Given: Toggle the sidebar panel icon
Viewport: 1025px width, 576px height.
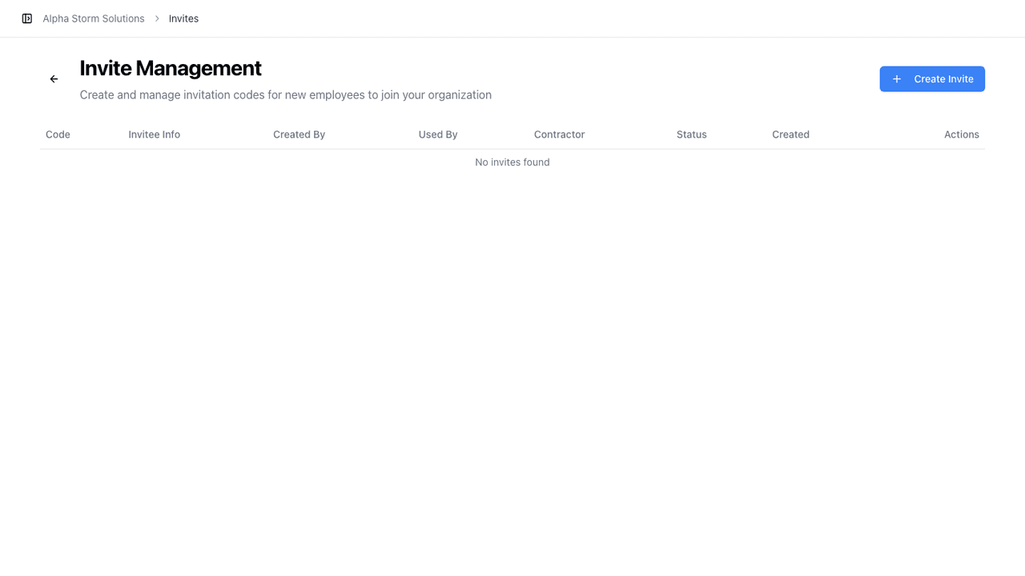Looking at the screenshot, I should tap(26, 18).
